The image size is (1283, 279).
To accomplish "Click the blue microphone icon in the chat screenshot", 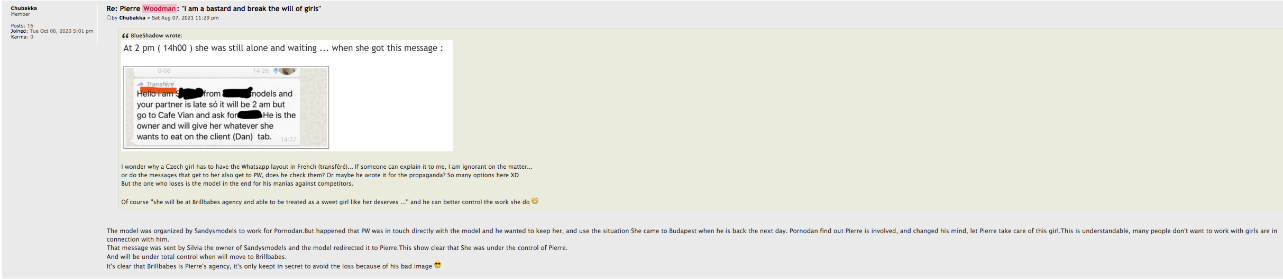I will pyautogui.click(x=276, y=71).
